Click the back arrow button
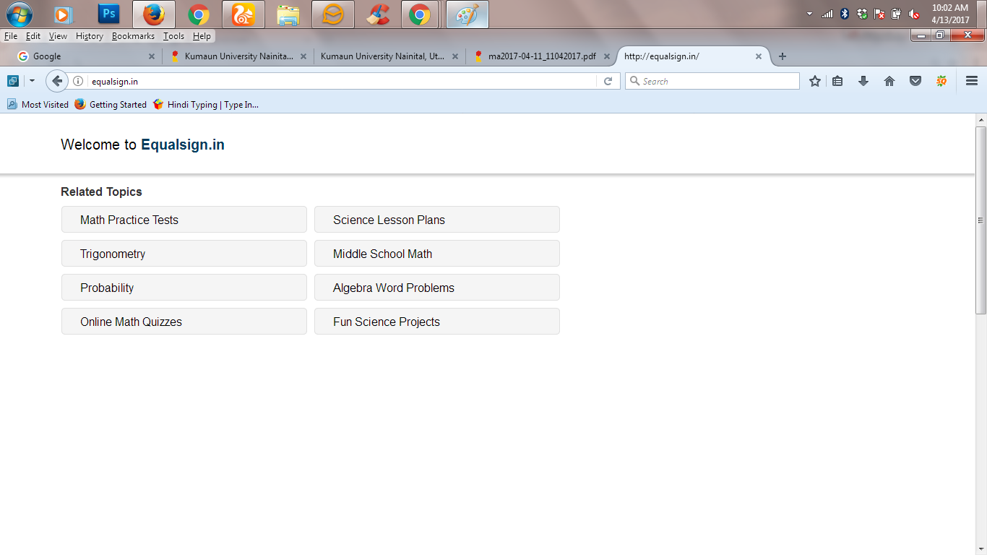 point(56,81)
